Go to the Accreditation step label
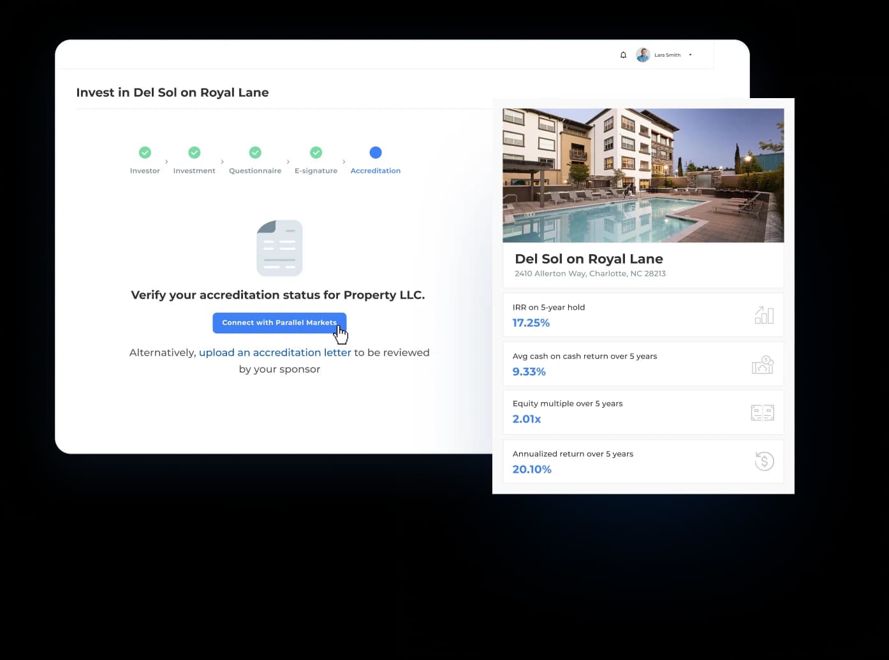 click(x=376, y=171)
